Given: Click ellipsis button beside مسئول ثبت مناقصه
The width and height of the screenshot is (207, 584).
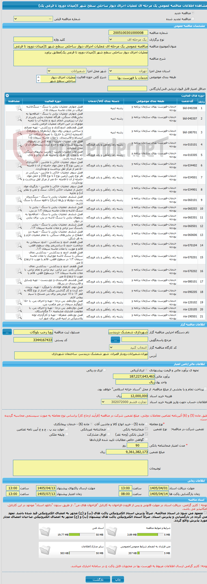Looking at the screenshot, I should (7, 332).
